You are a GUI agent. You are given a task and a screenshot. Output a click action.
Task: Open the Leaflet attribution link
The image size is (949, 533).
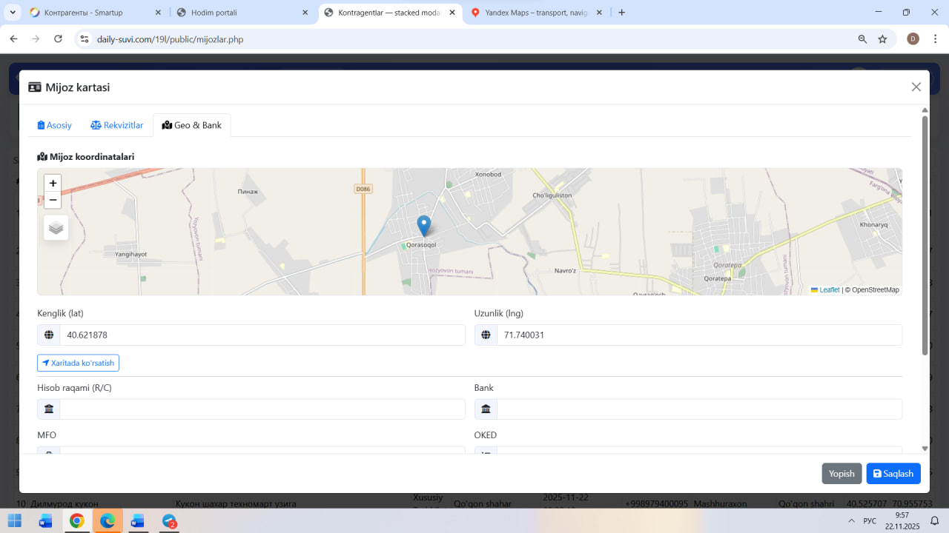[829, 290]
